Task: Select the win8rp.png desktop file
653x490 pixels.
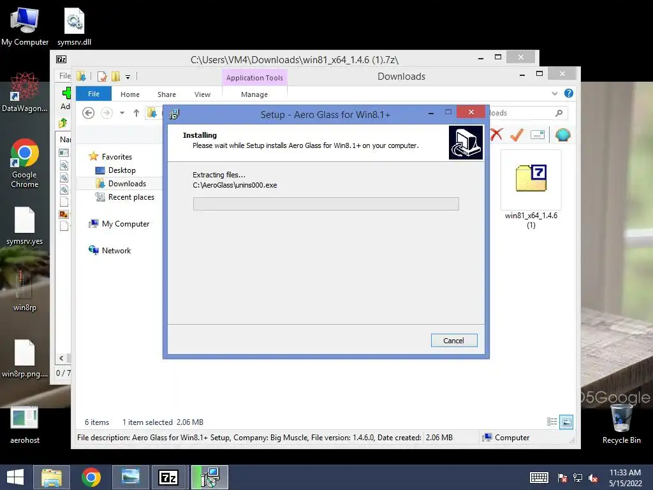Action: [25, 359]
